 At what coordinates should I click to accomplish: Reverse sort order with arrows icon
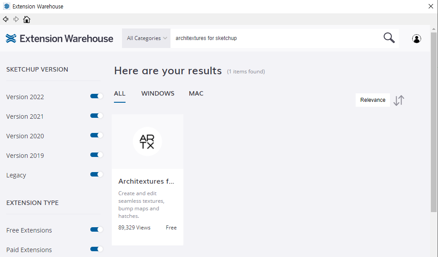399,100
